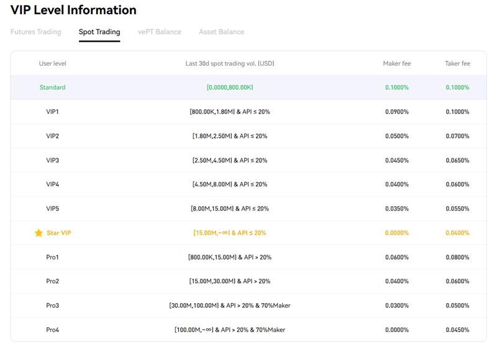
Task: Click the VIP4 maker fee value 0.0400%
Action: coord(397,184)
